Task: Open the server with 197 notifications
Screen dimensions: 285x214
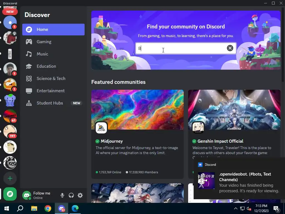Action: coord(10,132)
